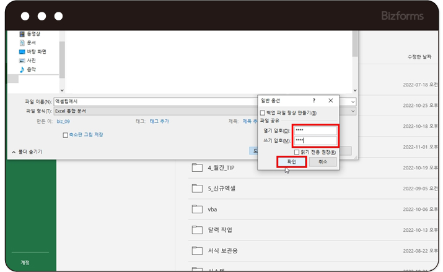Select the 달력 작업 folder icon
Image resolution: width=443 pixels, height=272 pixels.
tap(197, 230)
